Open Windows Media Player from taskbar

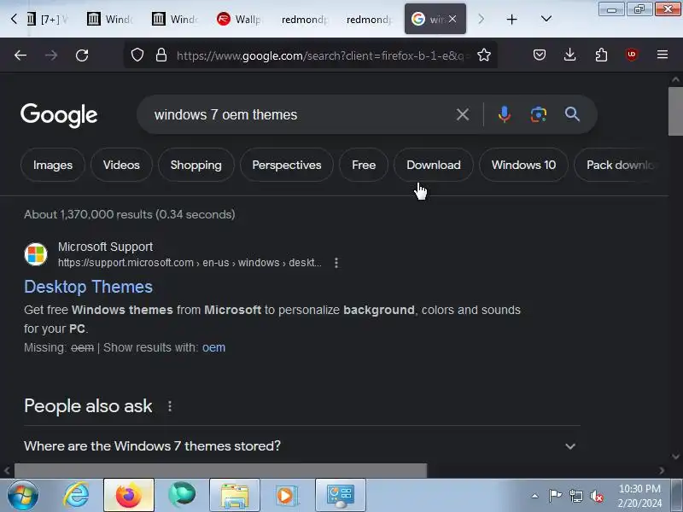pyautogui.click(x=288, y=496)
